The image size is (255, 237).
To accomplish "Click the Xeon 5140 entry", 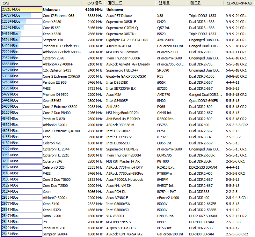I will pyautogui.click(x=51, y=204).
